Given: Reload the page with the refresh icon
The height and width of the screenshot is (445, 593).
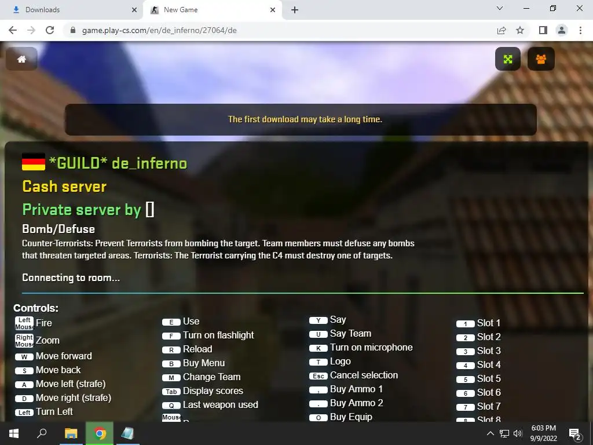Looking at the screenshot, I should click(x=50, y=30).
